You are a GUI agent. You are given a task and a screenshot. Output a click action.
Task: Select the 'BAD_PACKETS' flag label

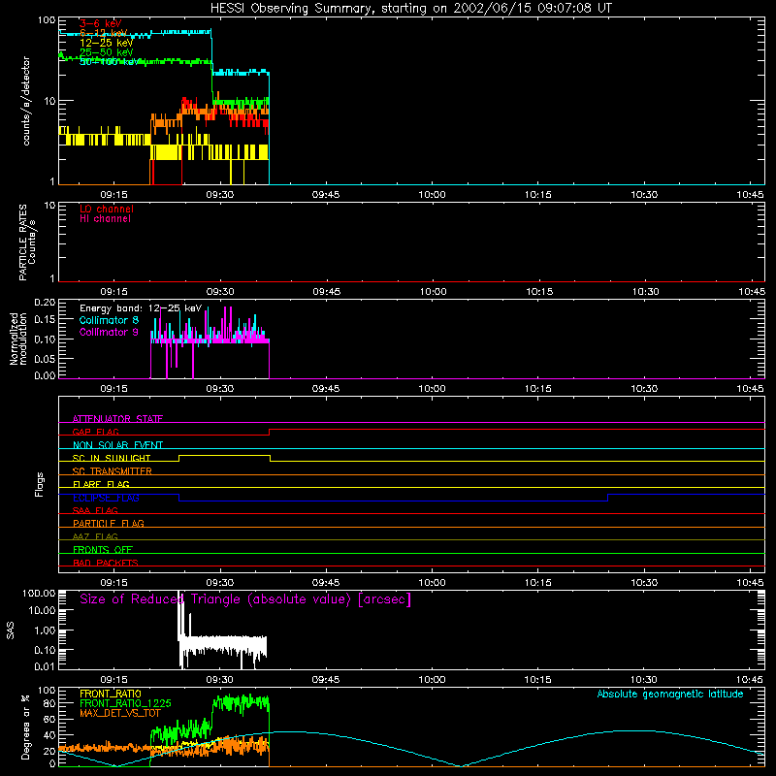tap(106, 563)
